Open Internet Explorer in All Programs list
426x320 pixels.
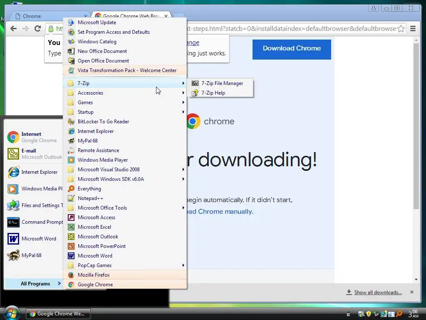[125, 131]
